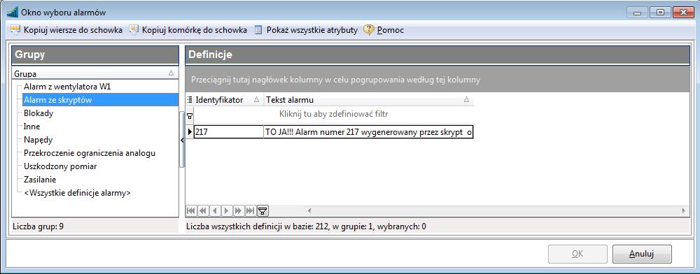Click scroll left arrow of horizontal scrollbar
This screenshot has height=274, width=700.
pyautogui.click(x=309, y=210)
